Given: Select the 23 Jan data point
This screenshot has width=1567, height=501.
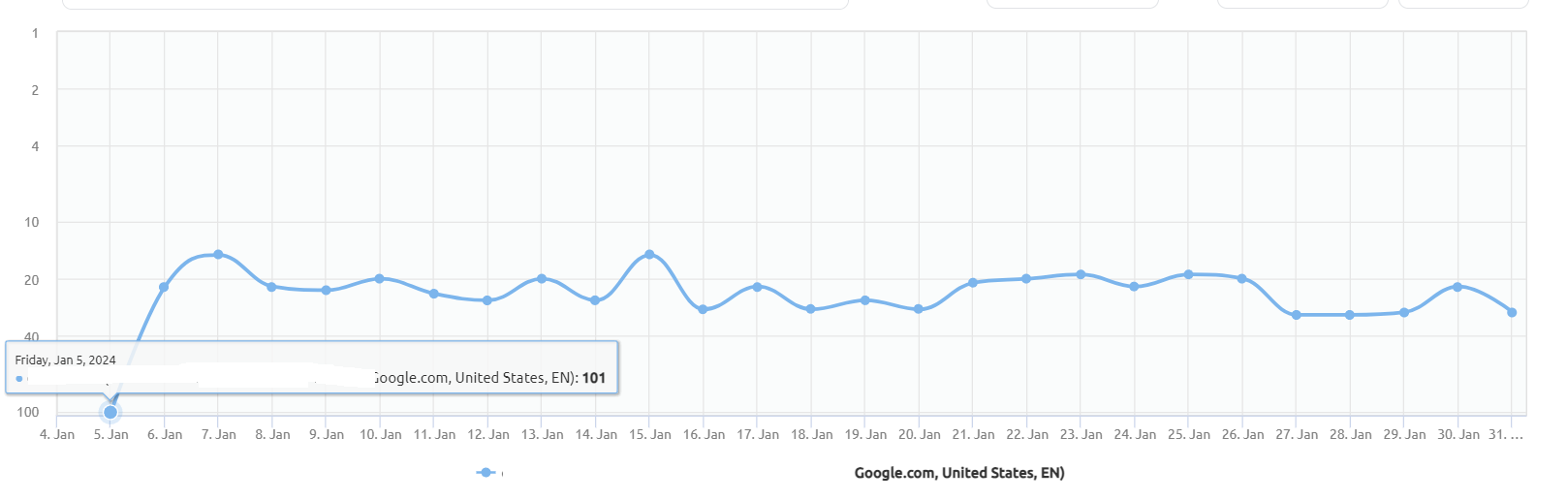Looking at the screenshot, I should pyautogui.click(x=1081, y=275).
